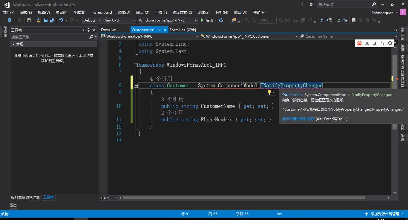Screen dimensions: 408x220
Task: Open the 启动 button dropdown arrow
Action: click(215, 20)
